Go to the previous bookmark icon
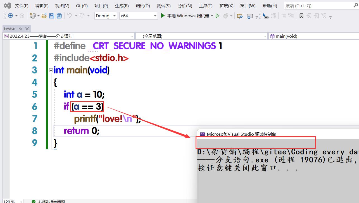This screenshot has width=359, height=203. 309,16
